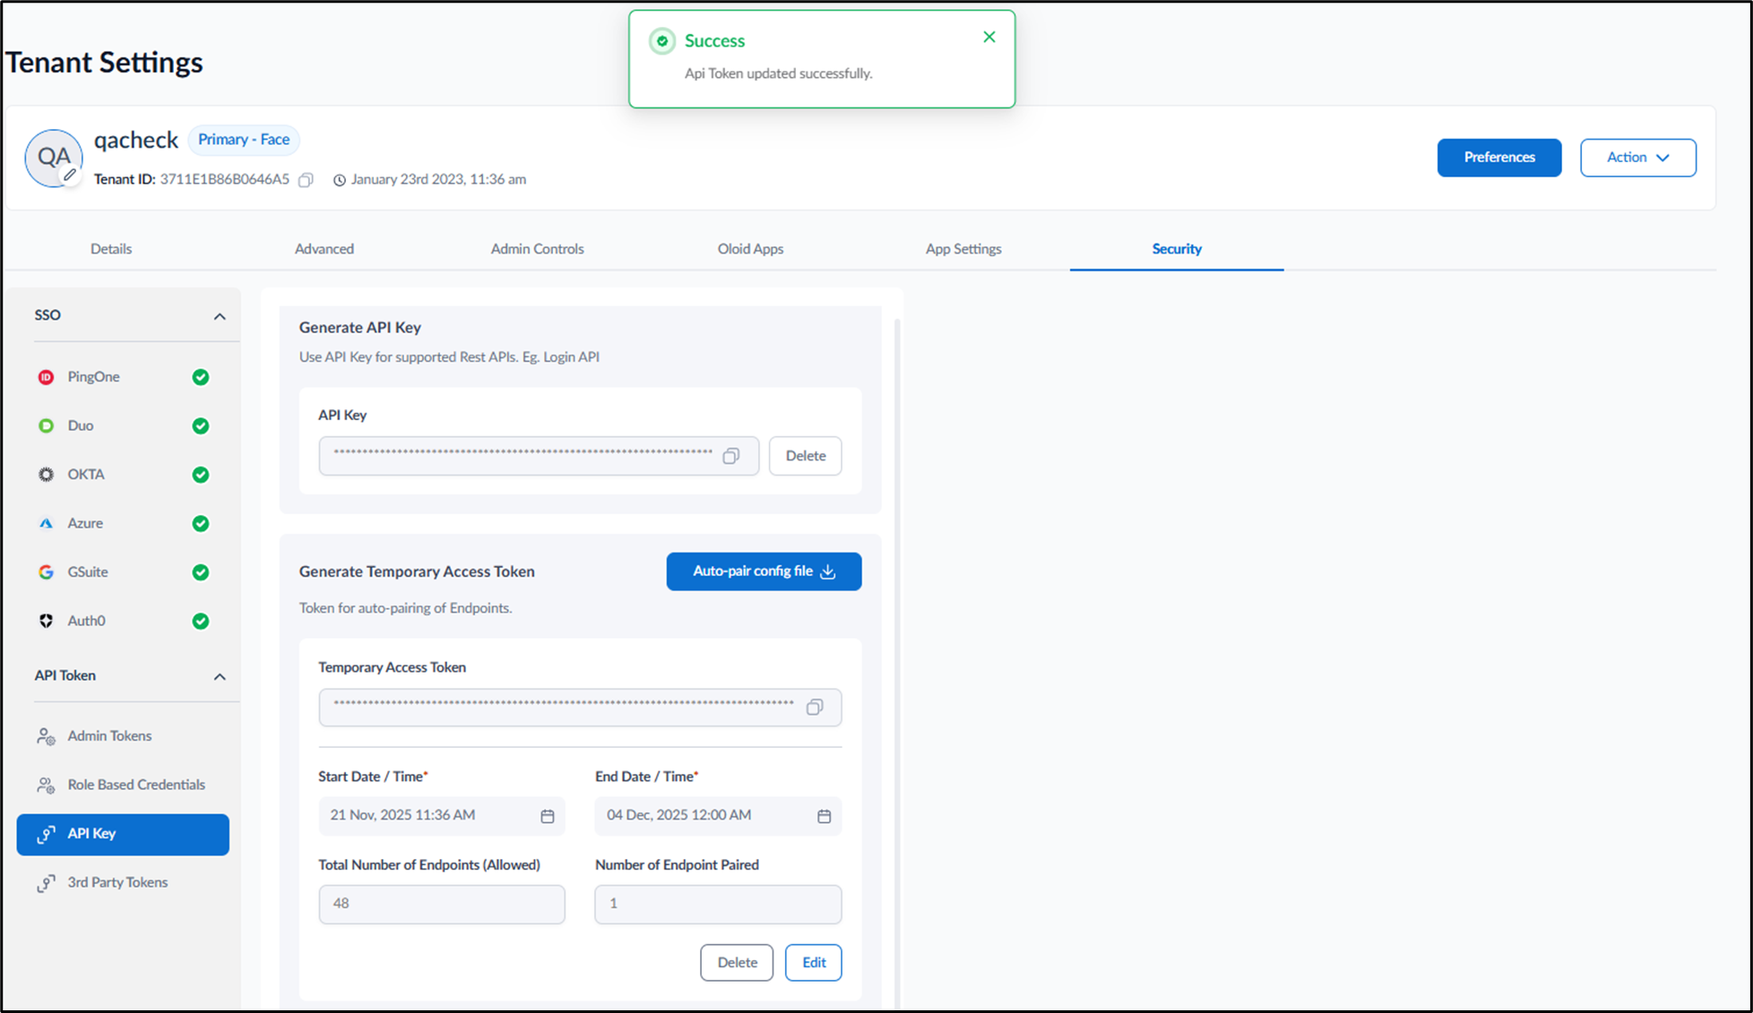Edit the Temporary Access Token settings

click(x=814, y=963)
